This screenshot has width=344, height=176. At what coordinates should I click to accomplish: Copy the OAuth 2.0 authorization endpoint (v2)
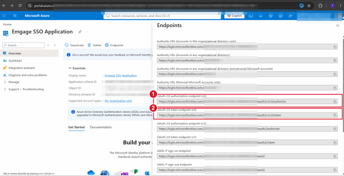335,102
